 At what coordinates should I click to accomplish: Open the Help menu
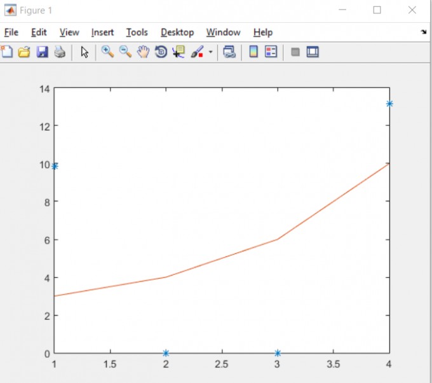click(x=263, y=32)
